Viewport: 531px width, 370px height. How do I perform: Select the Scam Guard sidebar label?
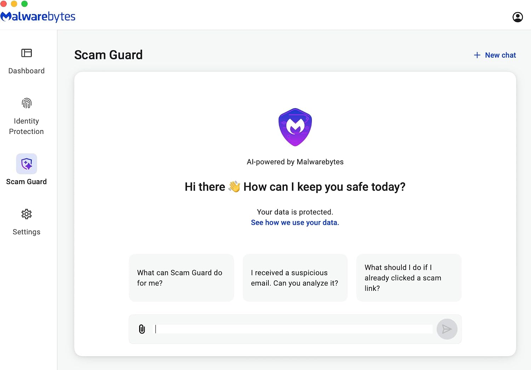(27, 182)
